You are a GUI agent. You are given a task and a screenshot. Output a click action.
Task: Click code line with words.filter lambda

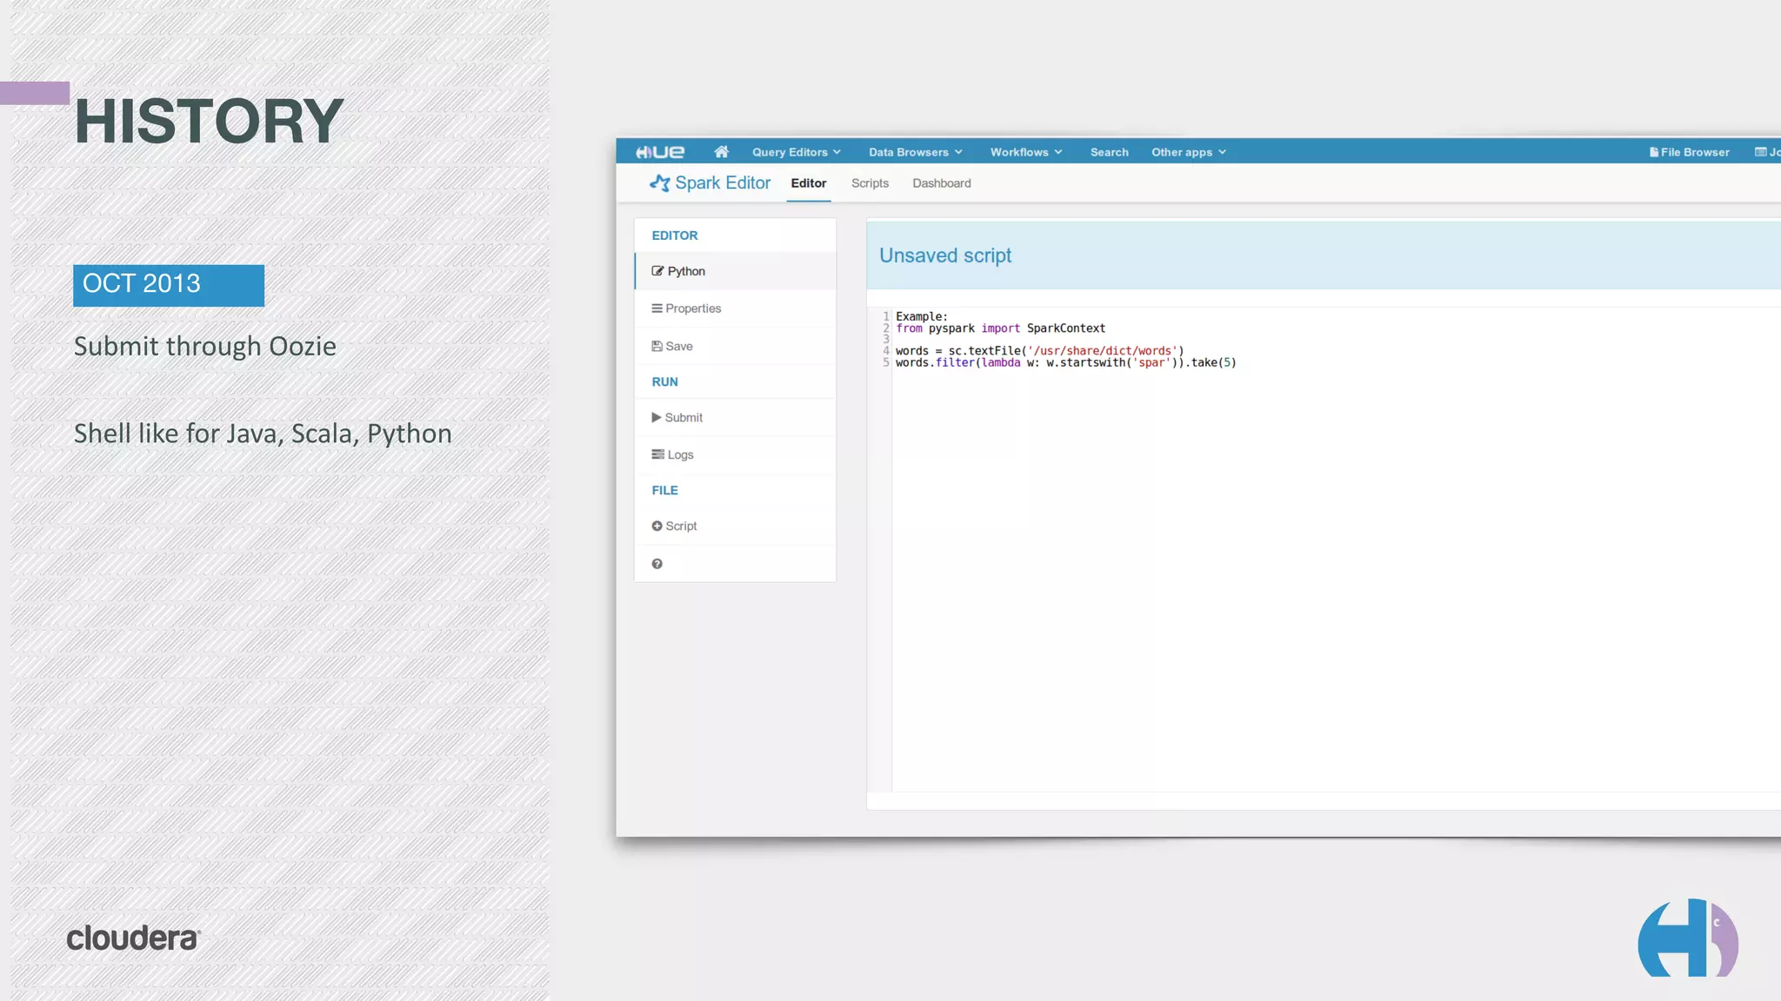(x=1065, y=362)
